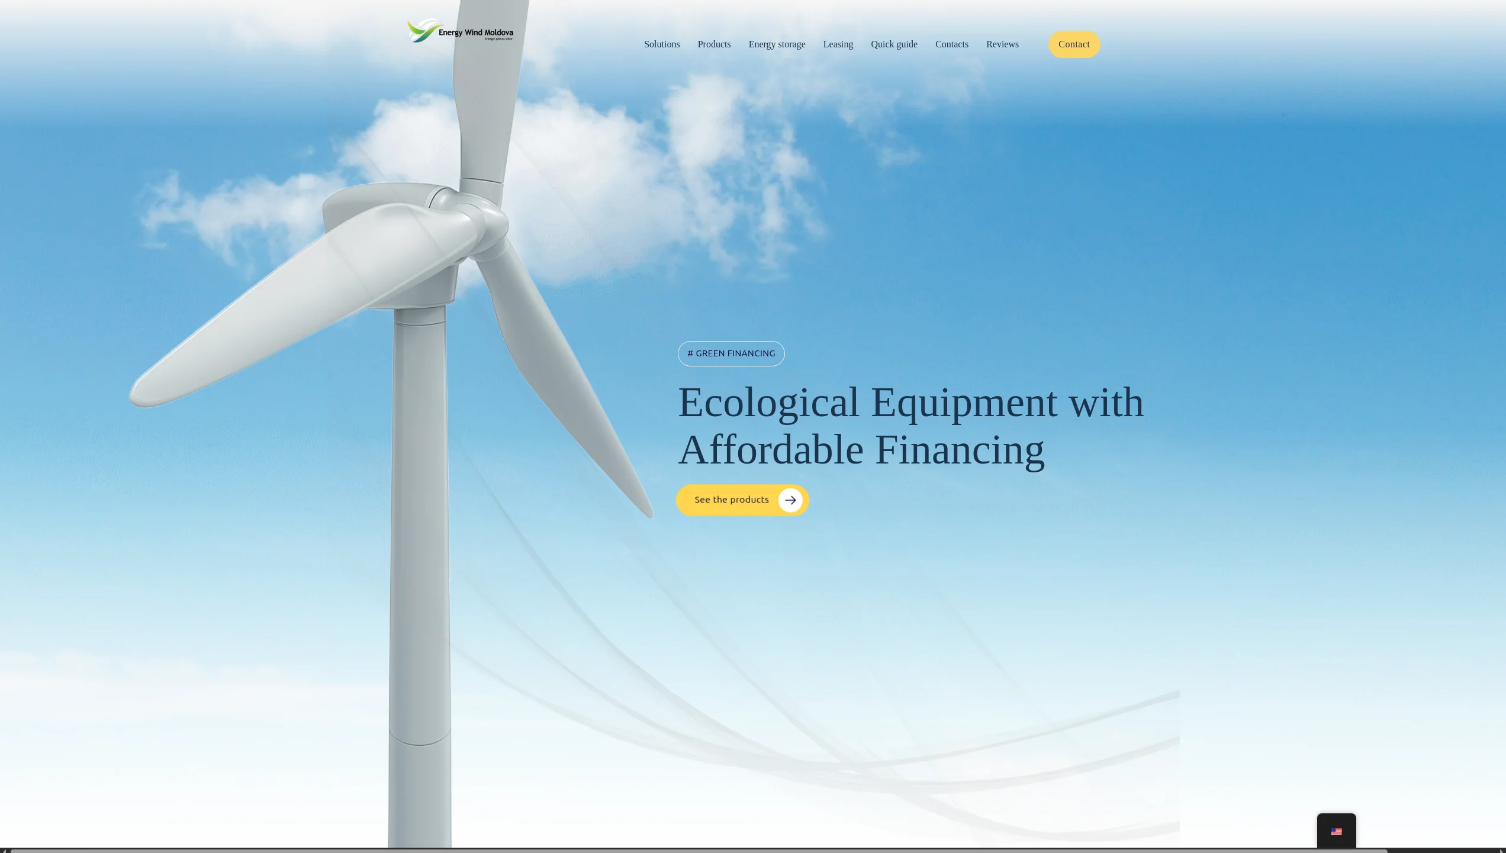Click the Energy Wind Moldova logo
Viewport: 1506px width, 853px height.
coord(461,31)
